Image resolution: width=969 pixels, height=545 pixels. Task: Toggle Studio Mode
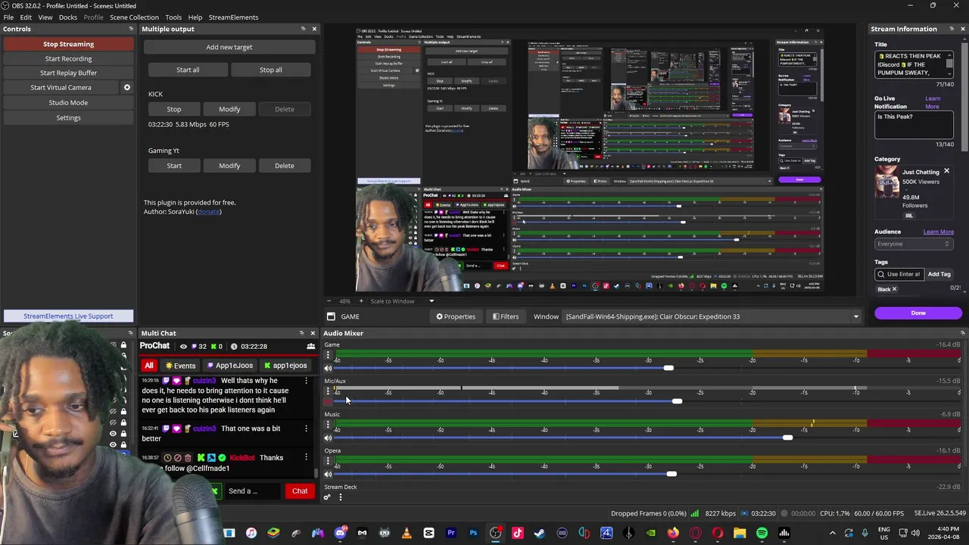[68, 102]
